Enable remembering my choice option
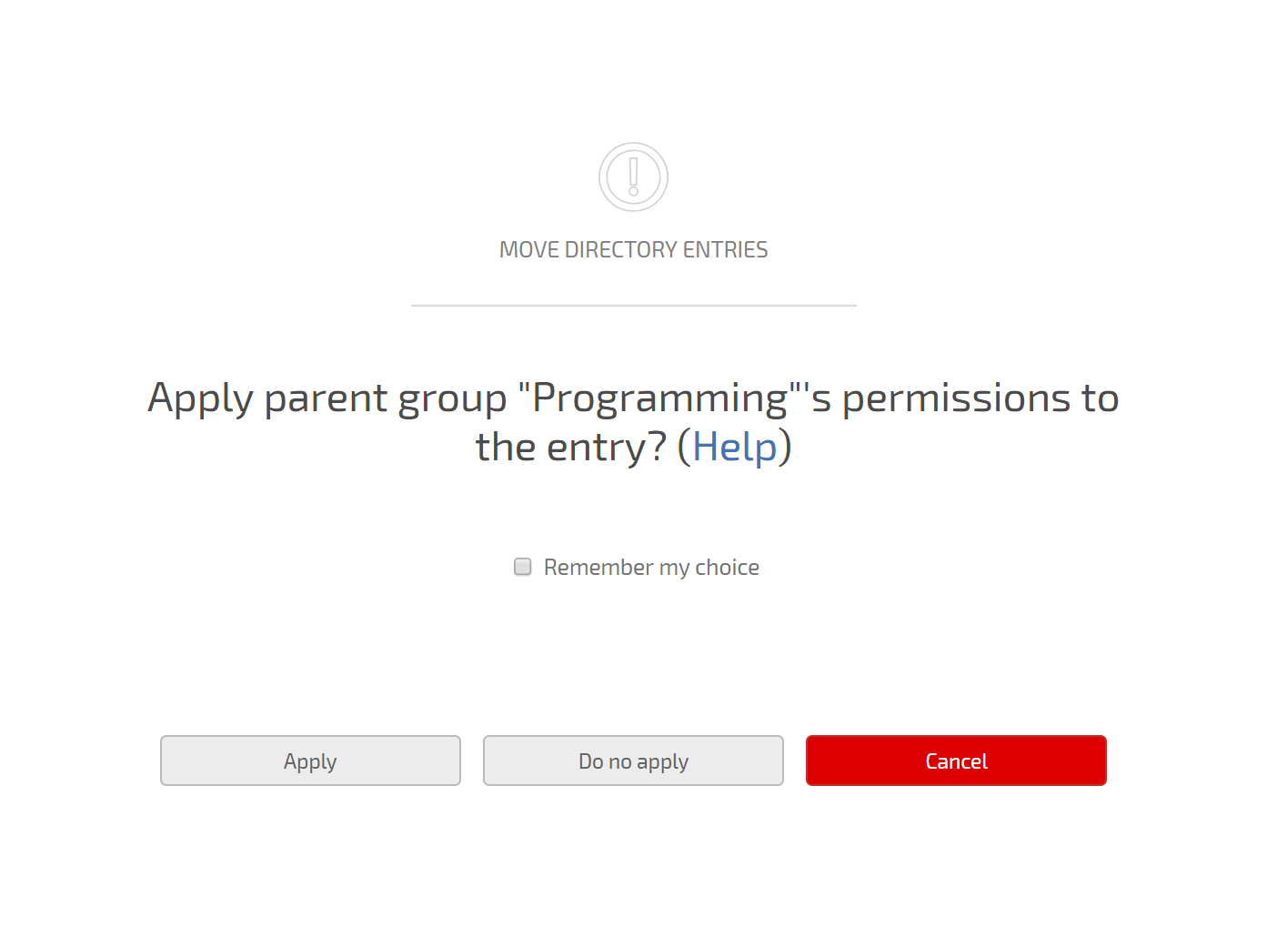Screen dimensions: 1267x927 pos(523,567)
